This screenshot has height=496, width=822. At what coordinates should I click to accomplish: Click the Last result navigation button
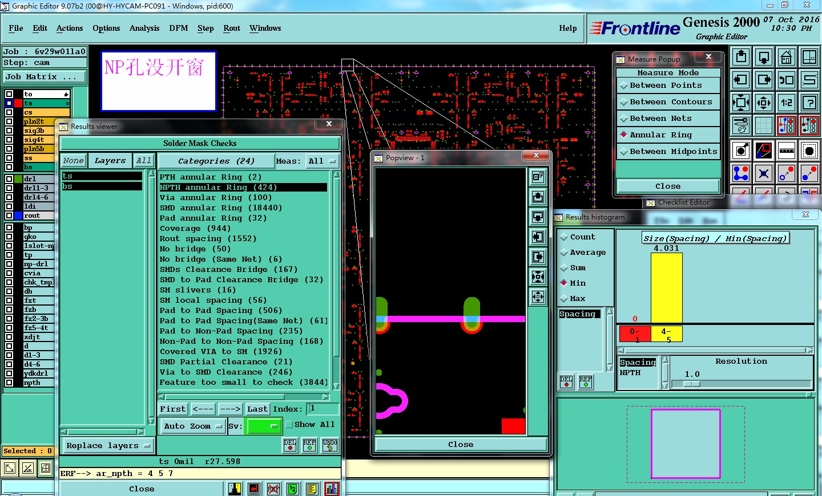pyautogui.click(x=257, y=409)
